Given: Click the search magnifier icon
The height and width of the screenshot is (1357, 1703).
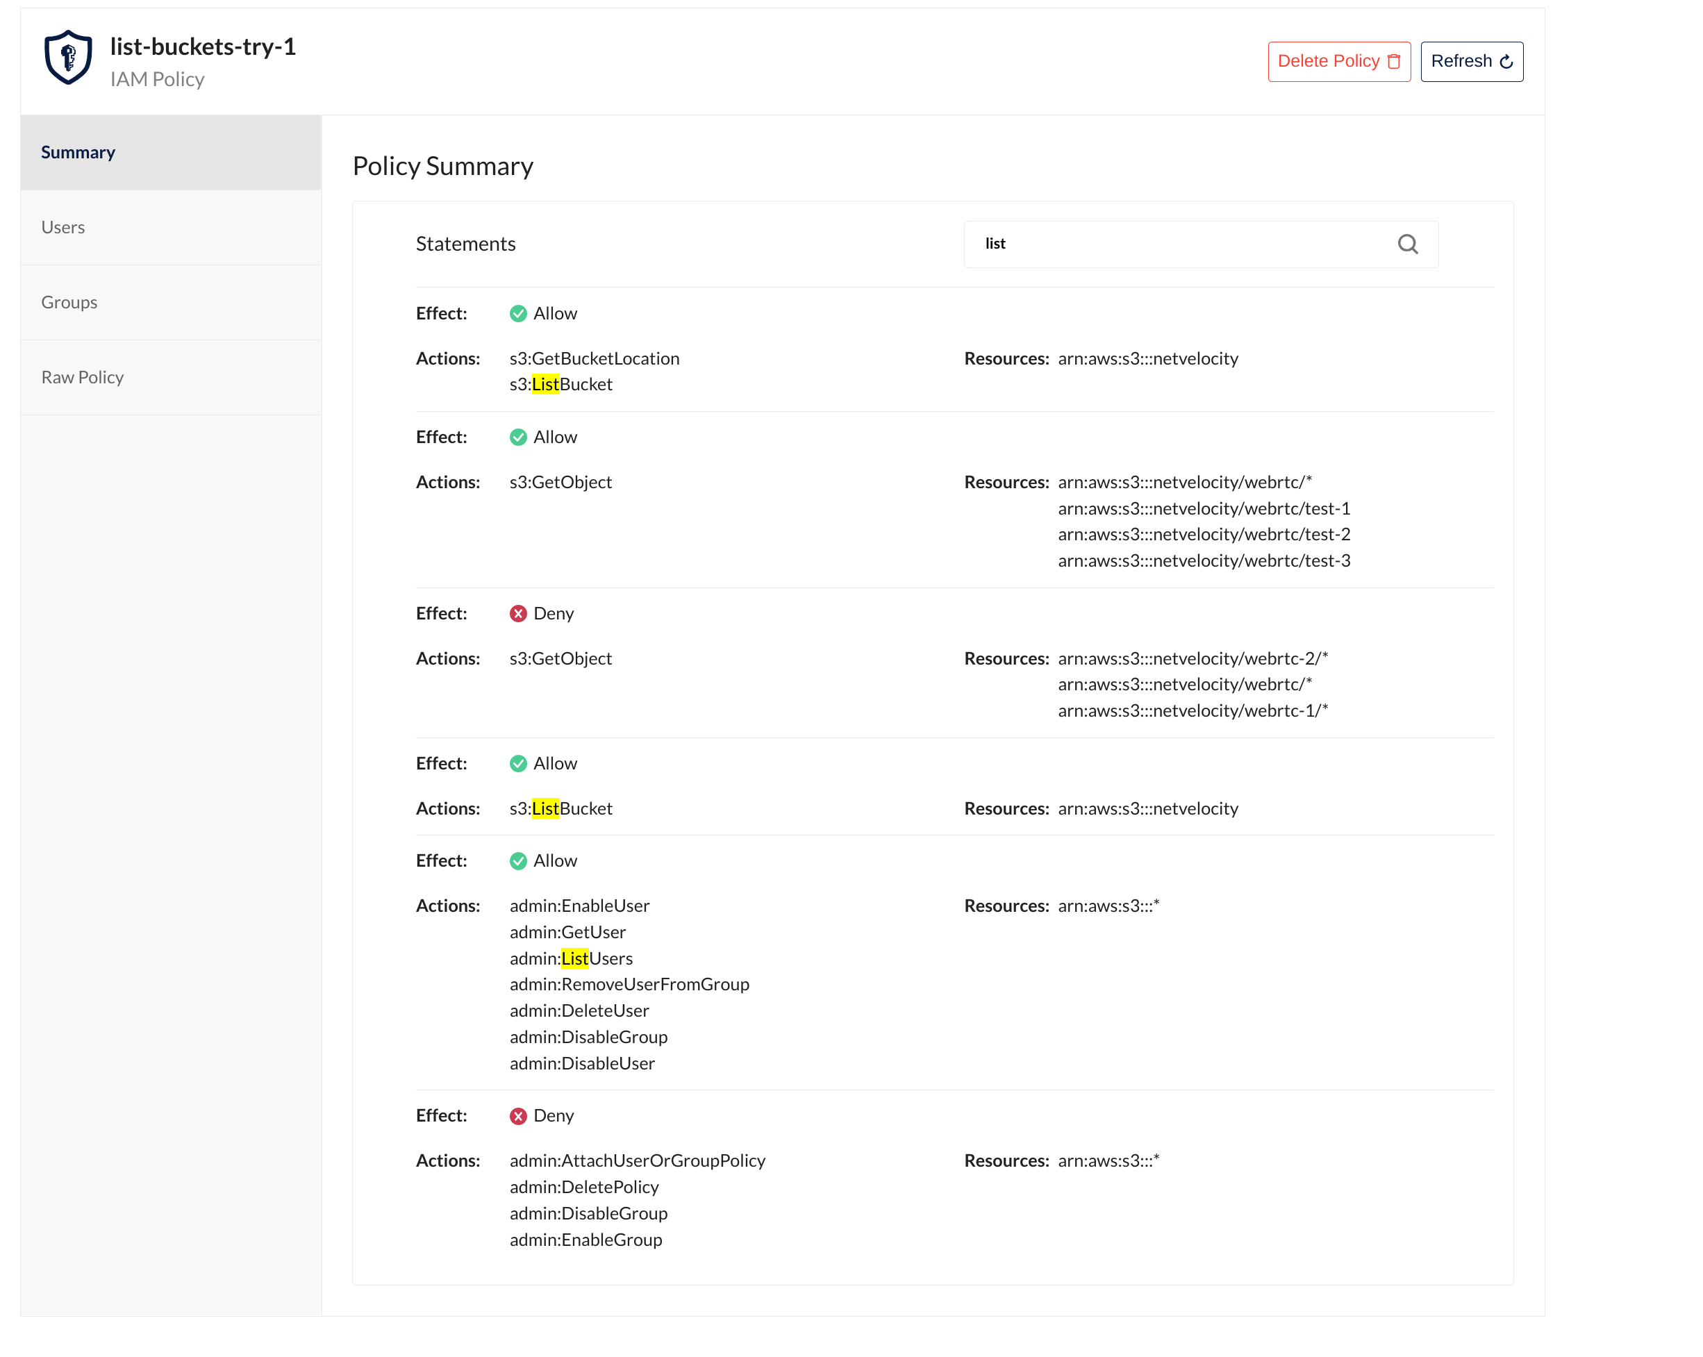Looking at the screenshot, I should [1407, 244].
